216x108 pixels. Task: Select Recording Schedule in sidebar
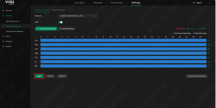tap(13, 26)
